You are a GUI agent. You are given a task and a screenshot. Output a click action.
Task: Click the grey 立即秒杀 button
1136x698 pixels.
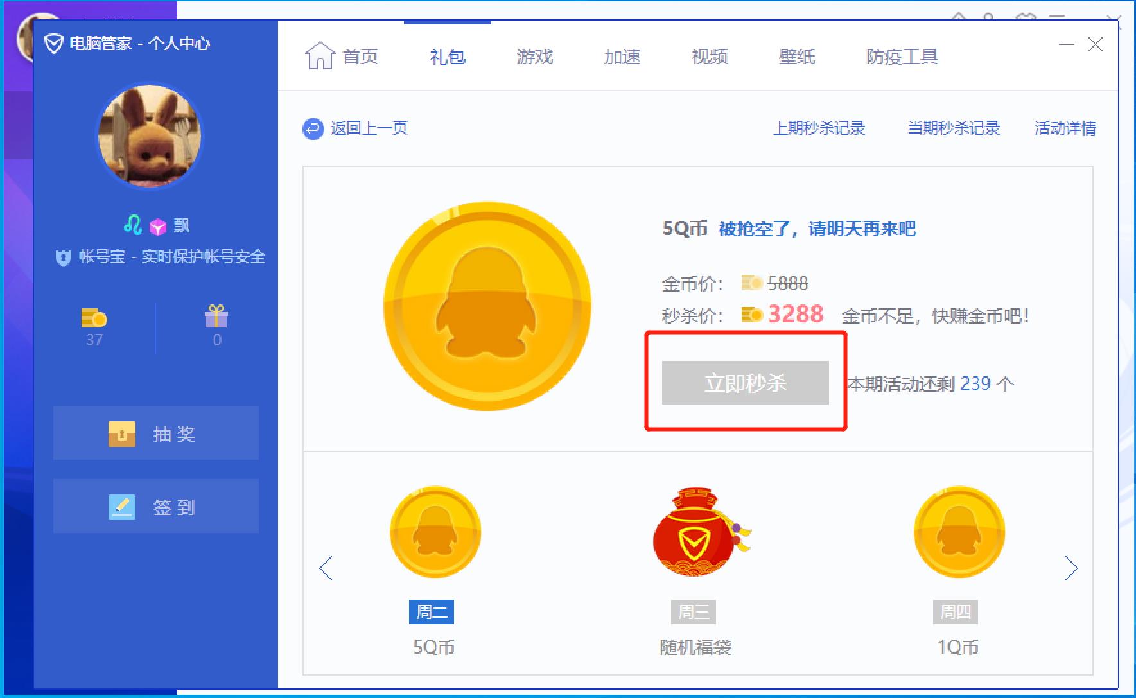point(745,383)
